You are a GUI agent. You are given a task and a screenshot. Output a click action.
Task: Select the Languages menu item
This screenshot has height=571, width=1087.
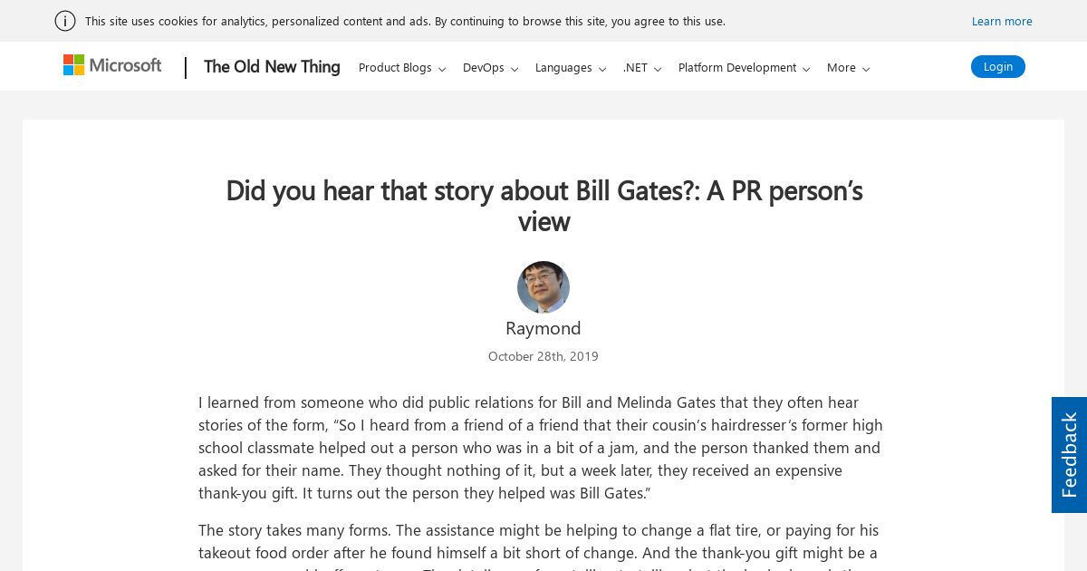(563, 68)
